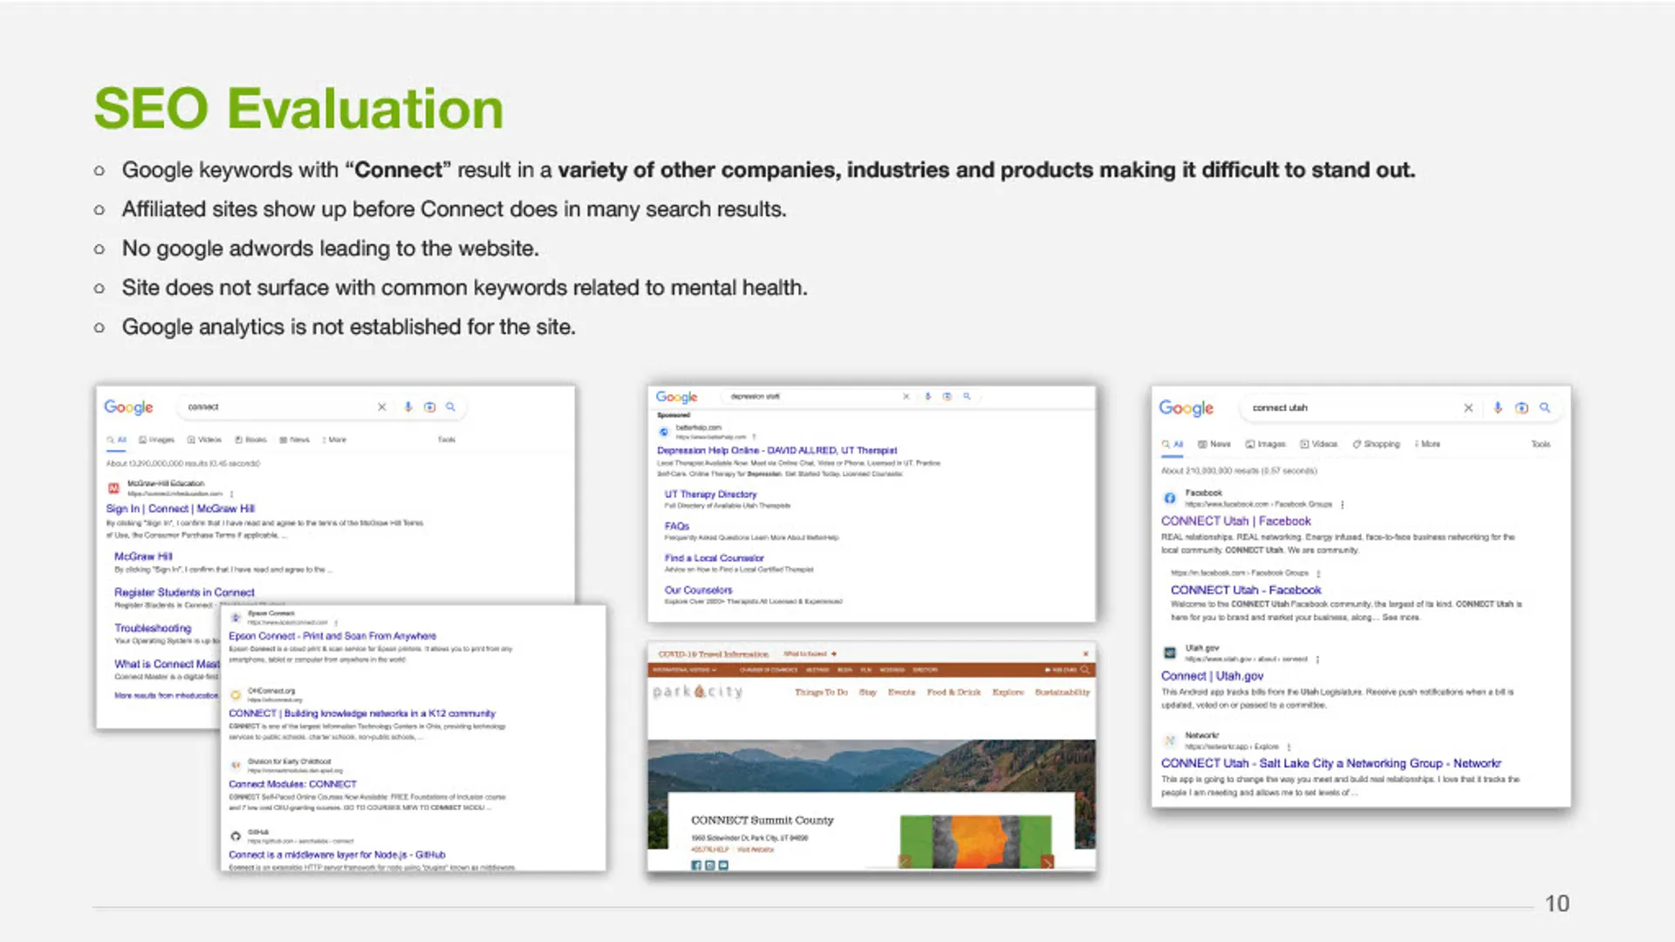Switch to the Shopping tab in connect utah results
The width and height of the screenshot is (1675, 942).
point(1377,444)
